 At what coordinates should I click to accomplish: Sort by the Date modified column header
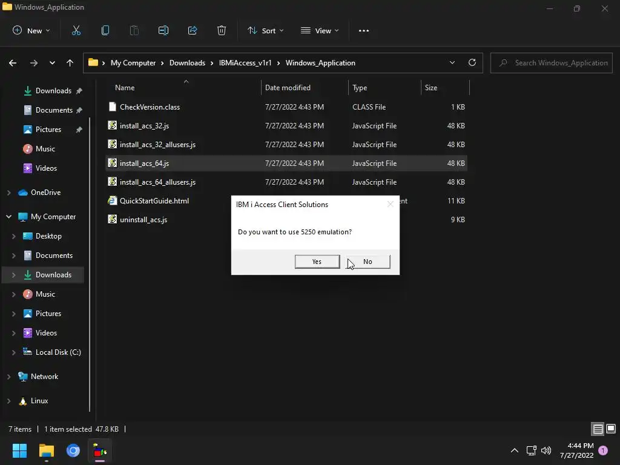(x=288, y=88)
